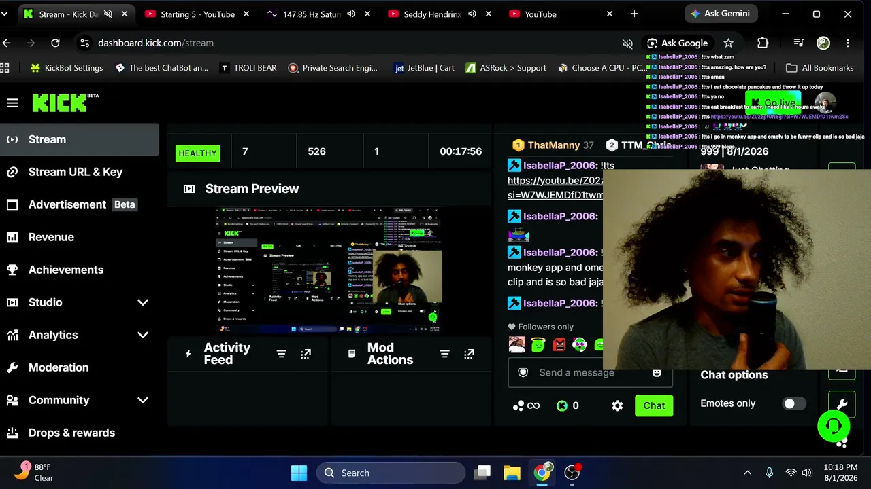Open a new browser tab
This screenshot has width=871, height=489.
pyautogui.click(x=634, y=14)
